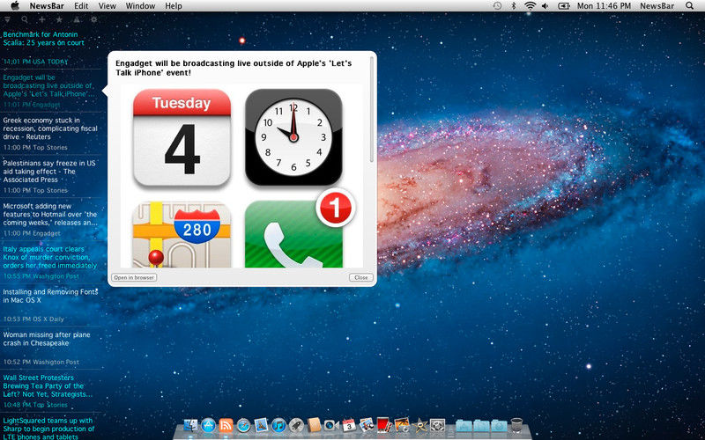This screenshot has height=440, width=705.
Task: Open the Apple menu
Action: click(15, 6)
